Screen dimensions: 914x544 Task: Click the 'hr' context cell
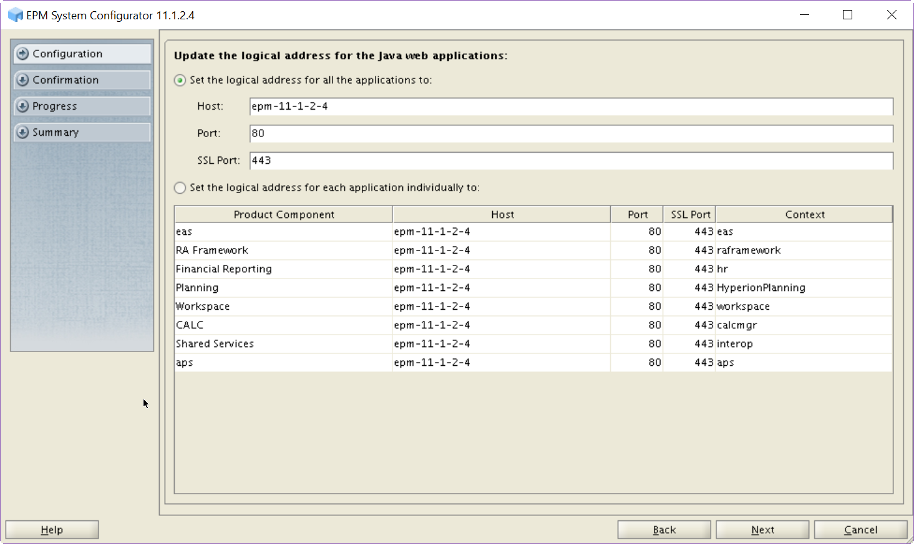click(x=804, y=269)
